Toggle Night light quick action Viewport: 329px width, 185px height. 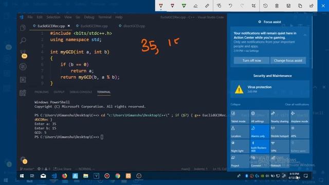(240, 146)
